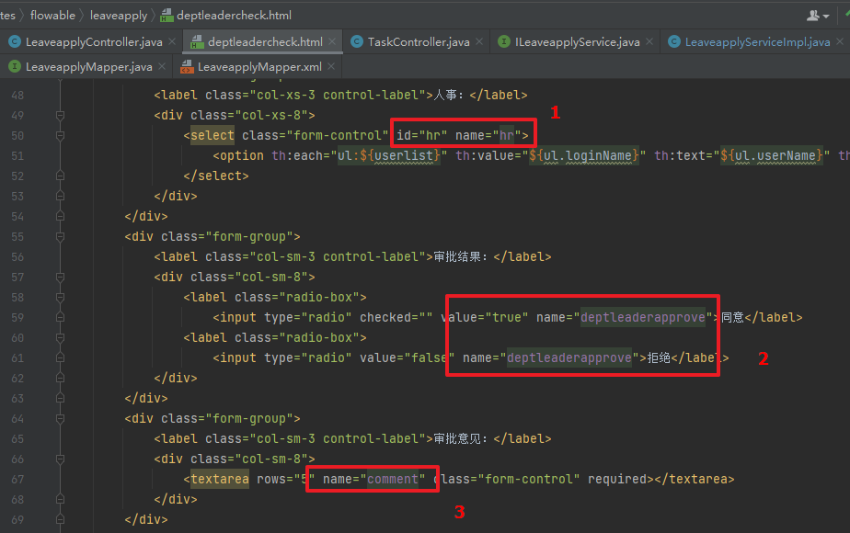Switch to the LeaveapplyController.java tab
The width and height of the screenshot is (850, 533).
94,41
